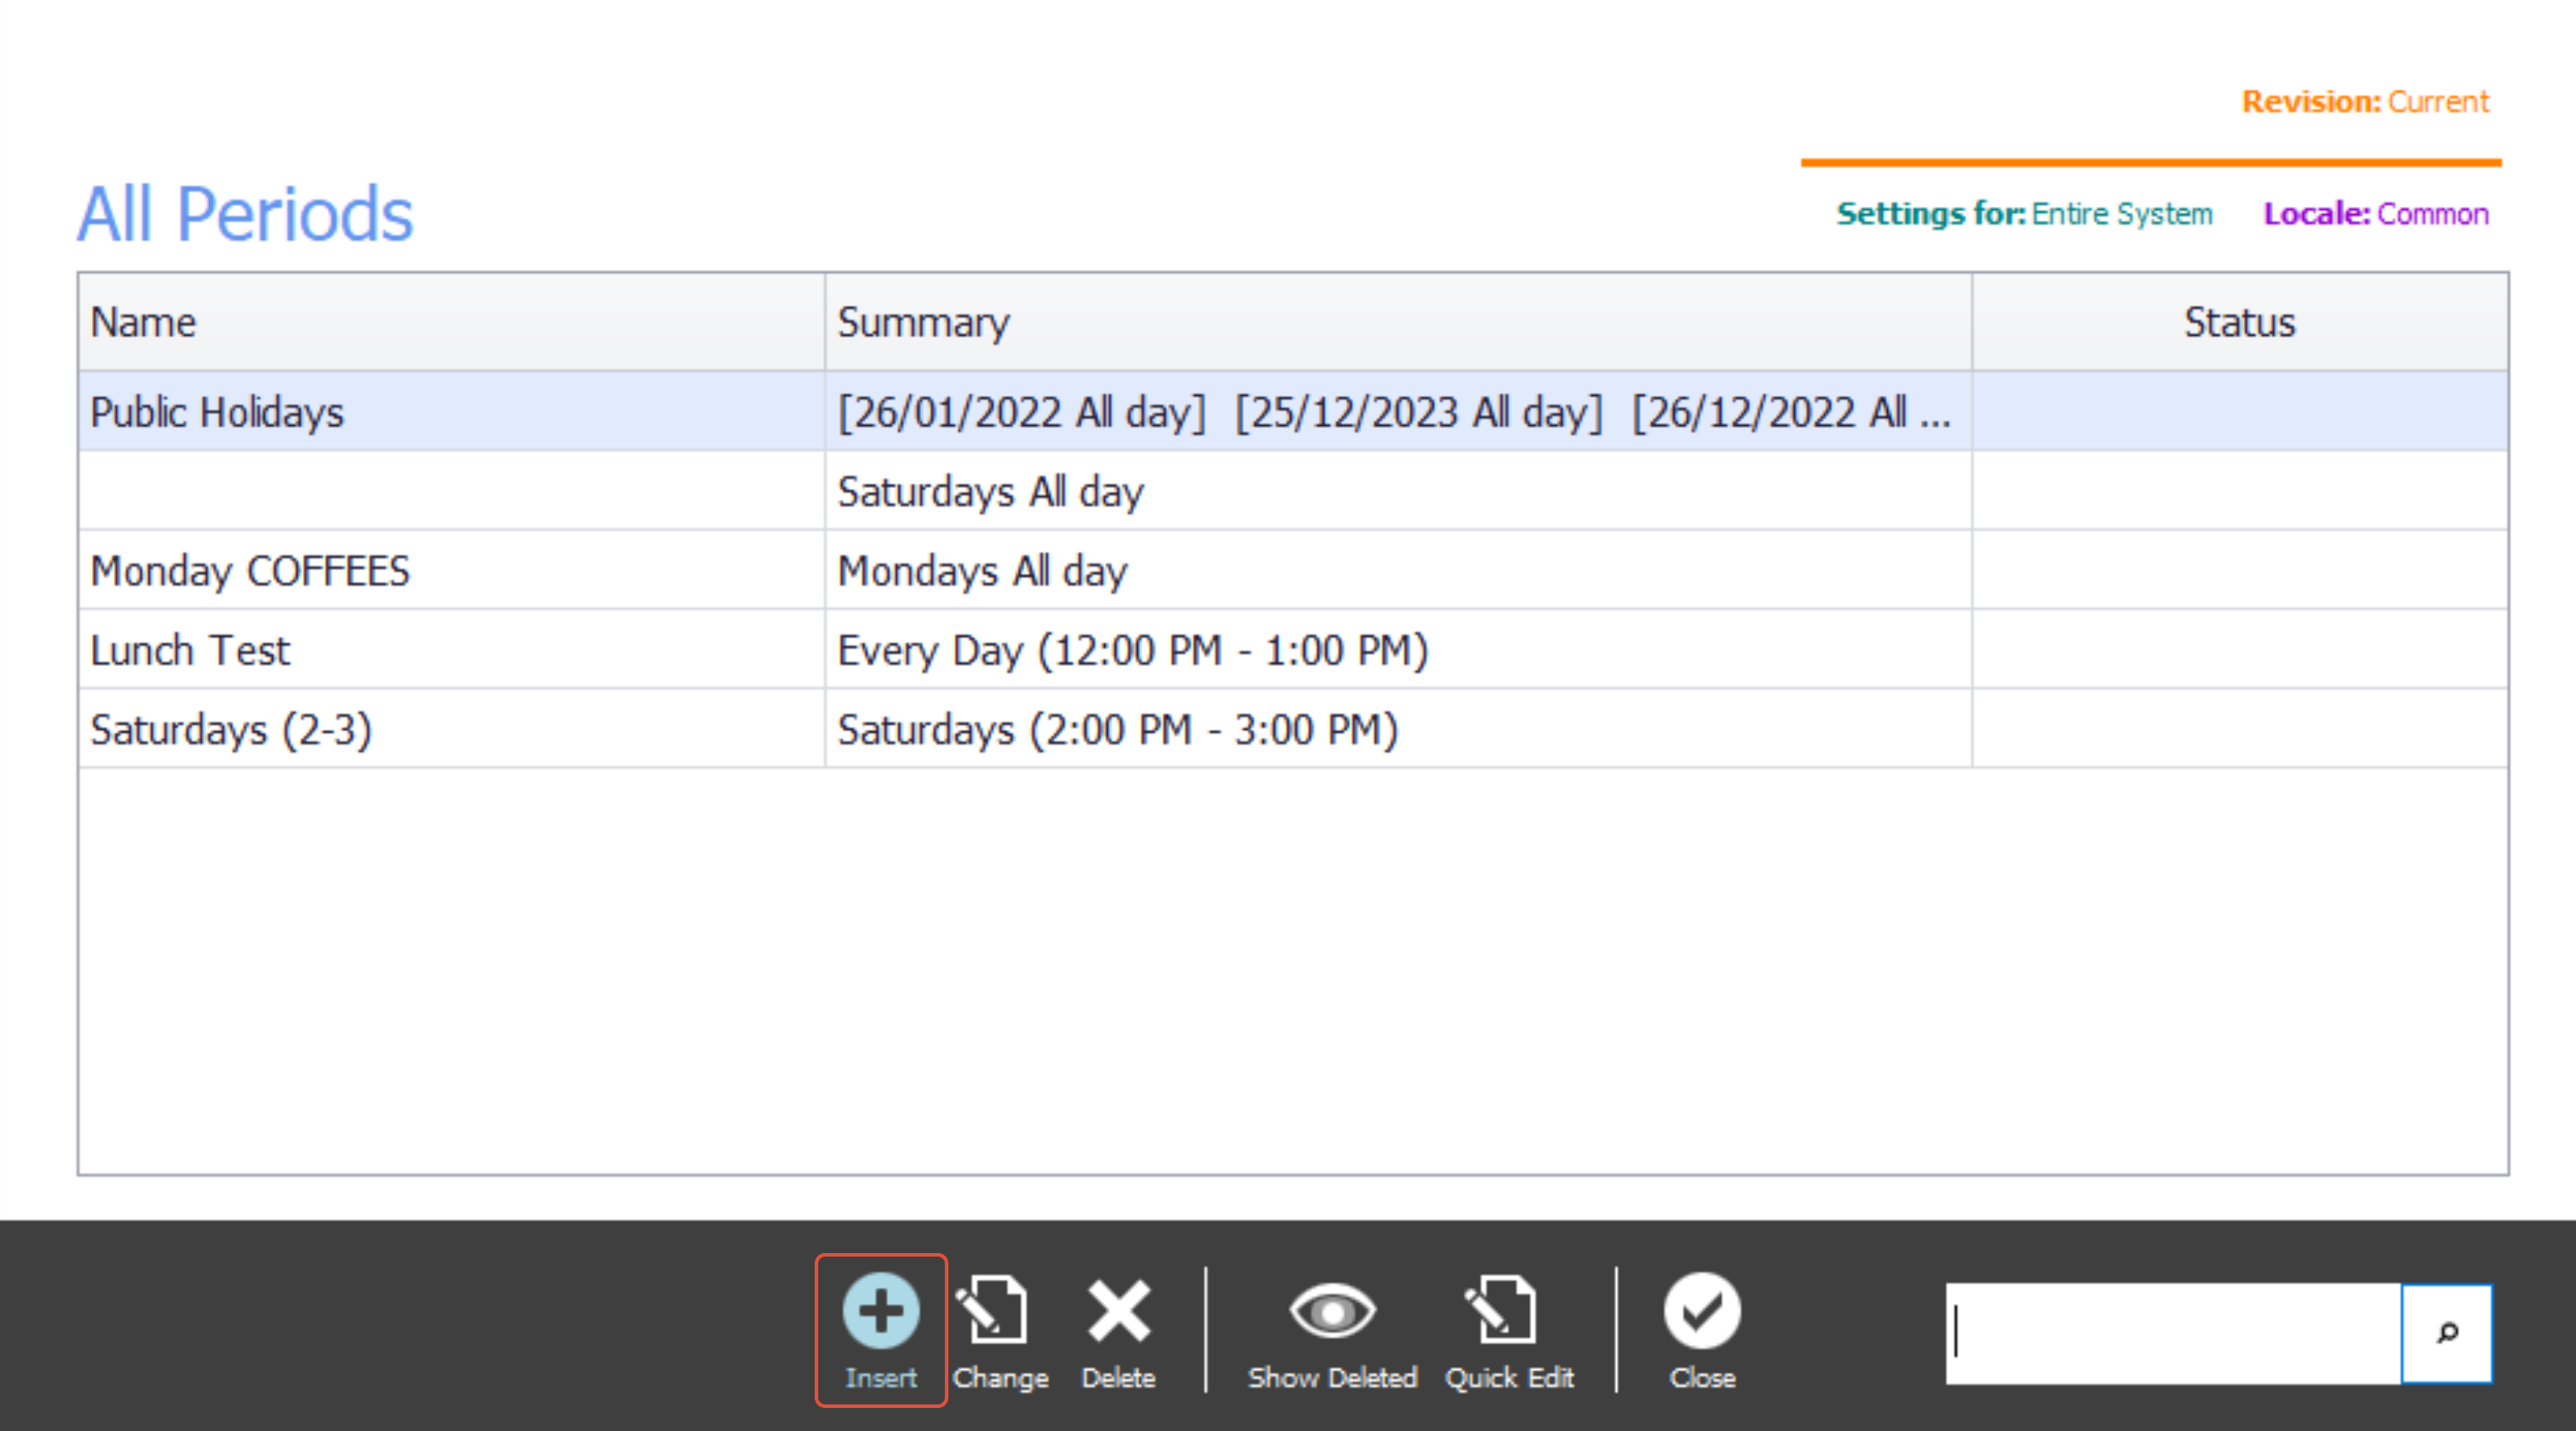Click the Saturdays All day summary

pyautogui.click(x=990, y=492)
